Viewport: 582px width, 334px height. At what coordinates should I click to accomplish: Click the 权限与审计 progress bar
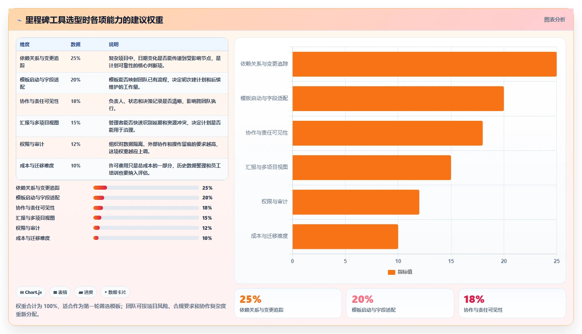coord(146,228)
